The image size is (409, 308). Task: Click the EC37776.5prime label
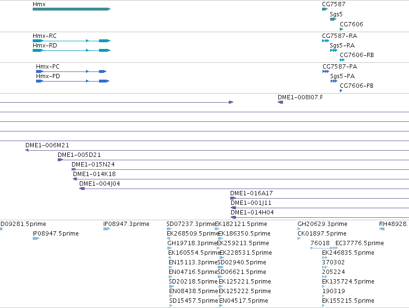pyautogui.click(x=359, y=243)
